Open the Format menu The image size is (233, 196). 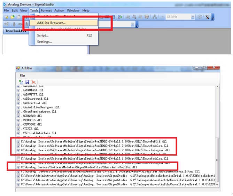pos(46,10)
